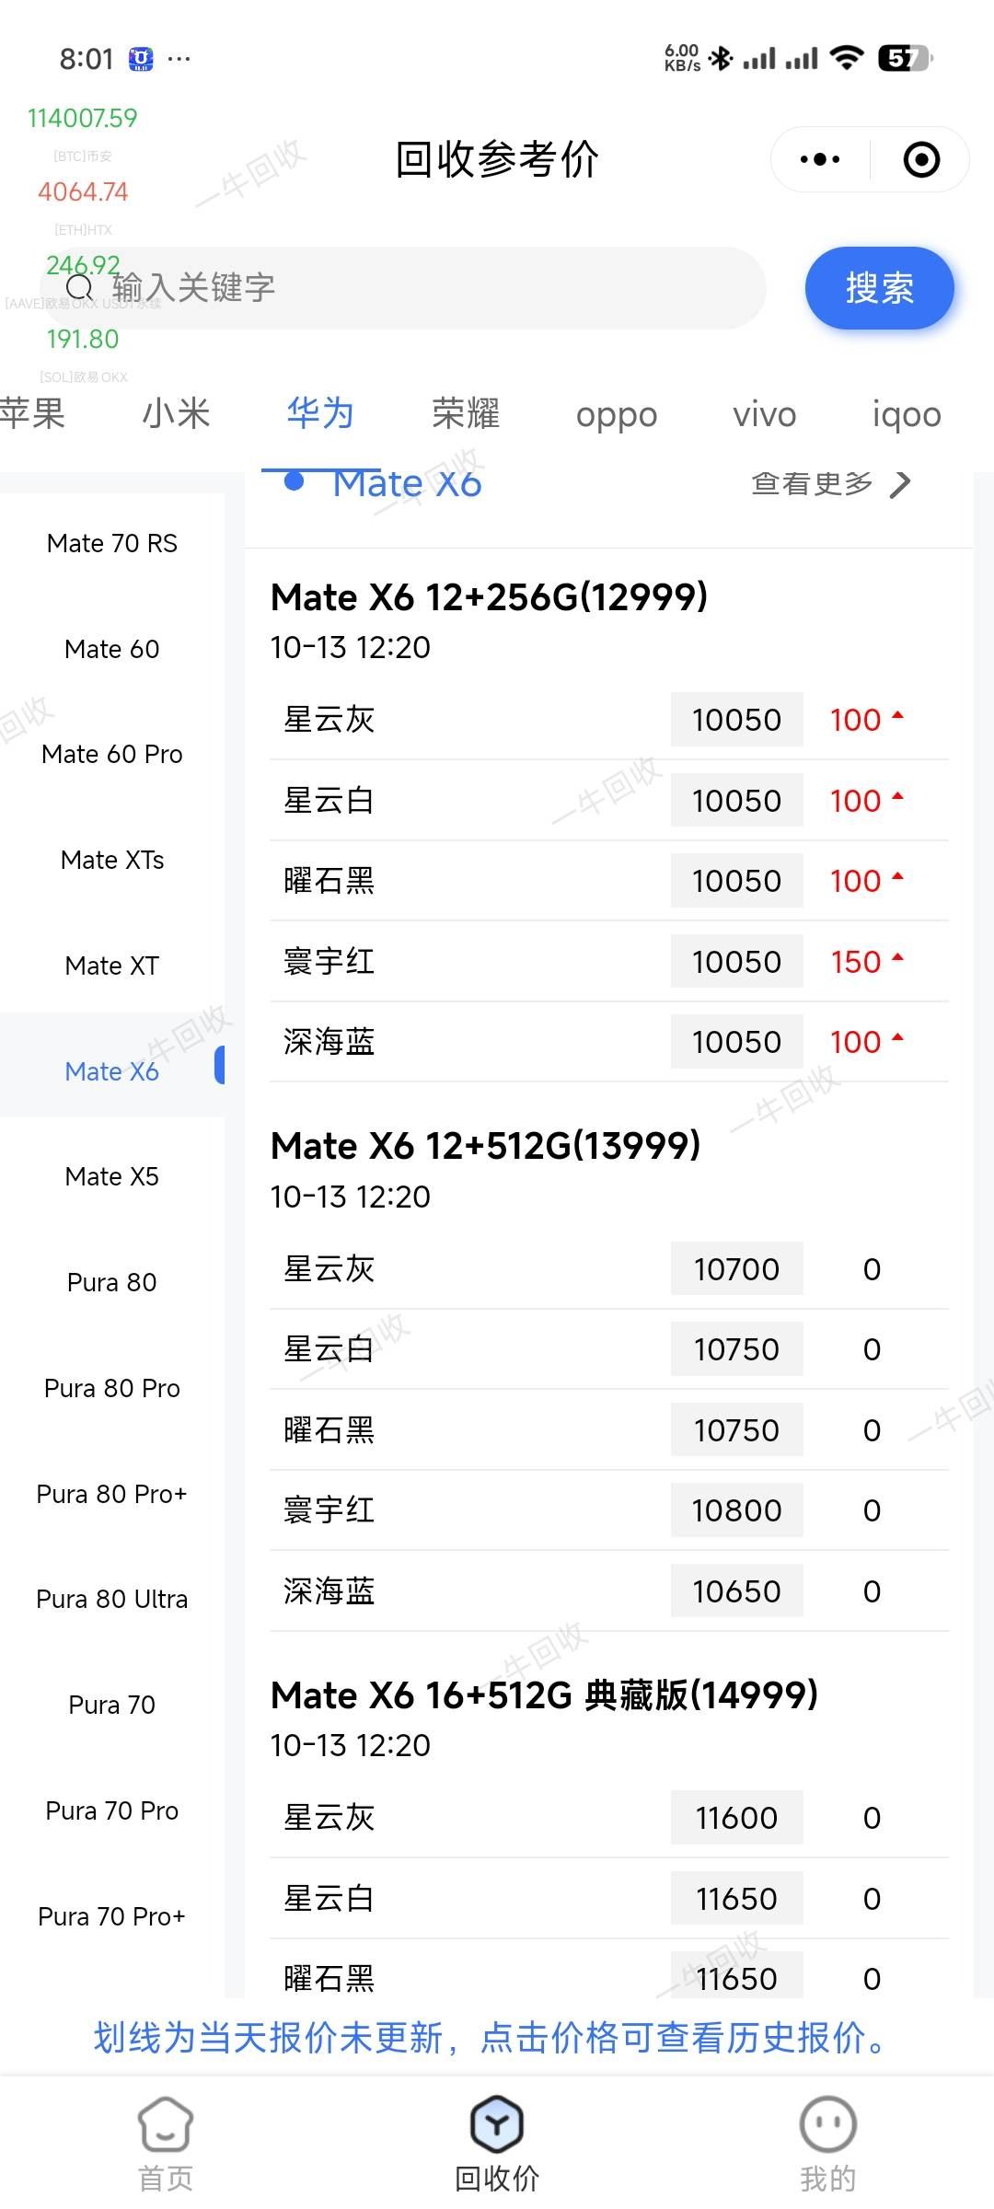Select the vivo brand tab

764,414
